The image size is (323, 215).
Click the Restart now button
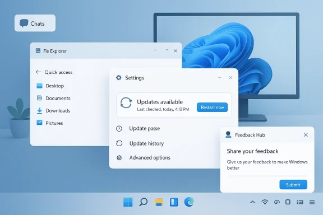click(212, 107)
